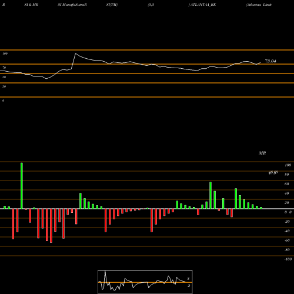Screen dimensions: 294x294
Task: Click the MR value label near 80
Action: pos(273,172)
